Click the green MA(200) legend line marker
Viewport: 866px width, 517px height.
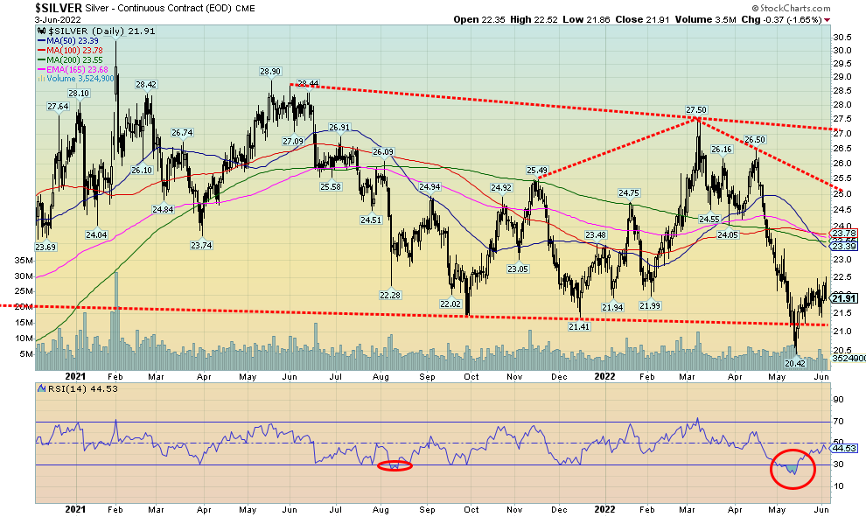pyautogui.click(x=40, y=59)
